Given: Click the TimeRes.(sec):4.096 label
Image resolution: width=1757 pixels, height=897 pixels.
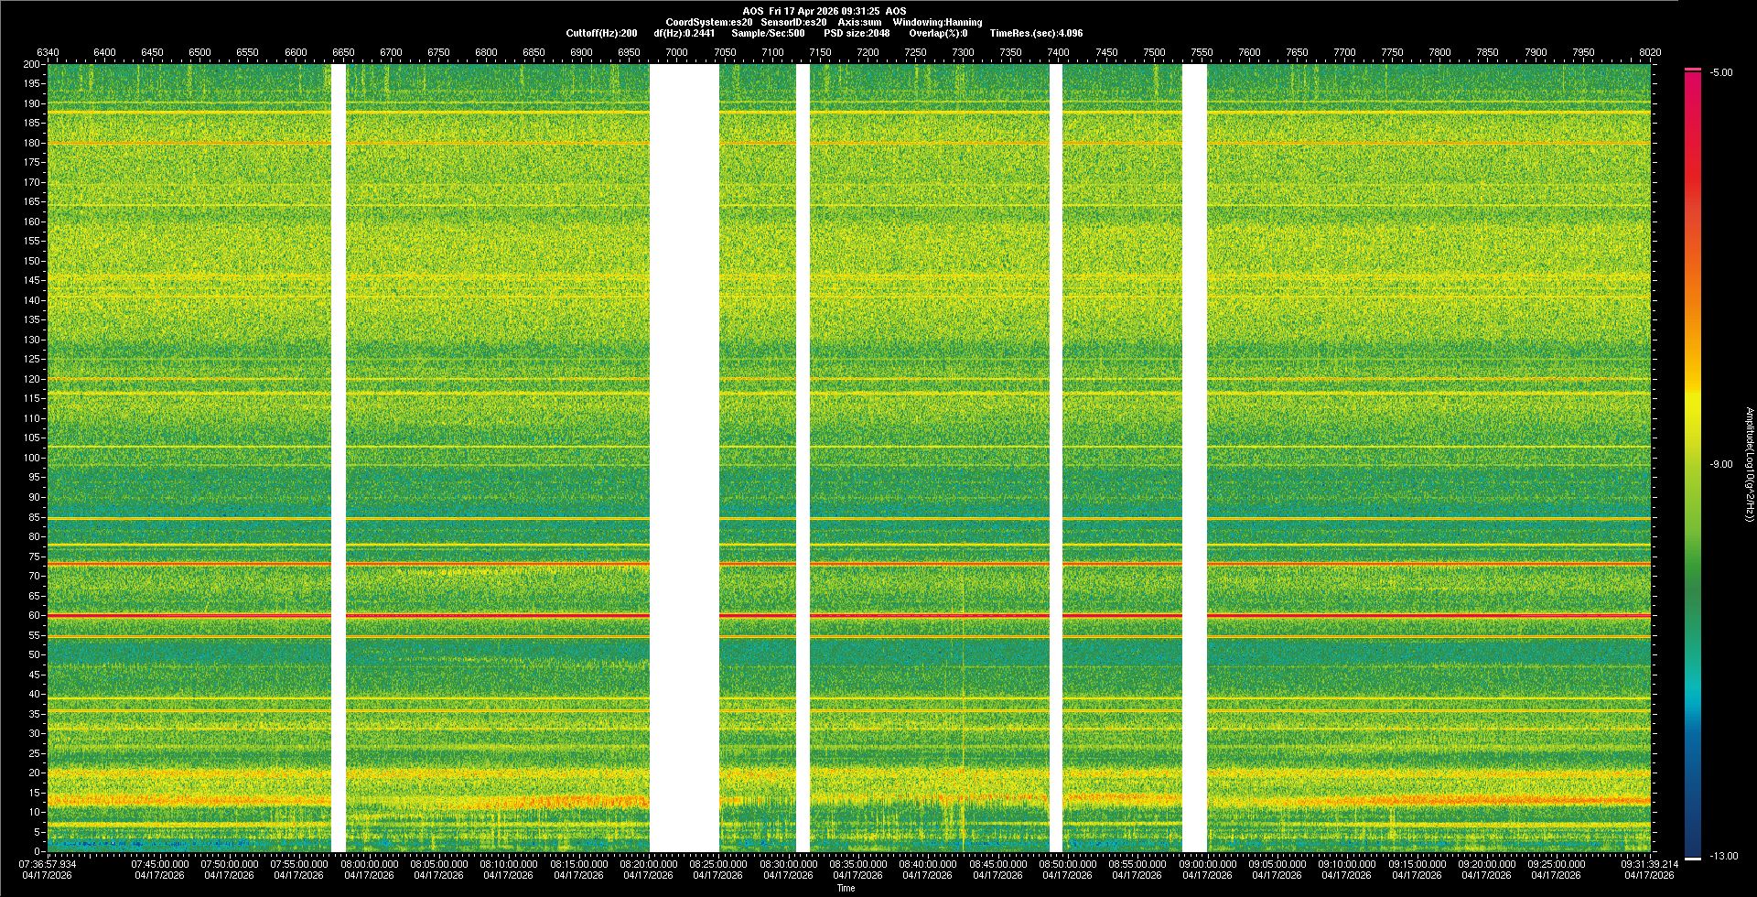Looking at the screenshot, I should (x=1036, y=33).
